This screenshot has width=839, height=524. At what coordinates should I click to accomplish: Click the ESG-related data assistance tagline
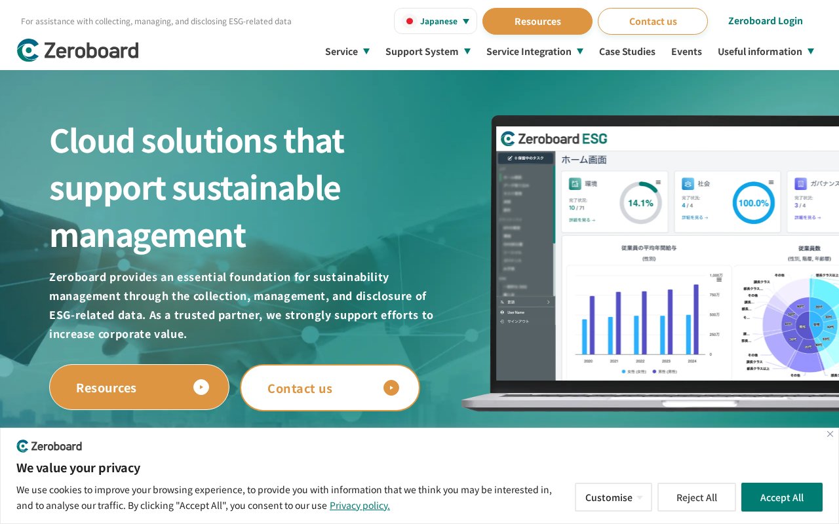(156, 21)
